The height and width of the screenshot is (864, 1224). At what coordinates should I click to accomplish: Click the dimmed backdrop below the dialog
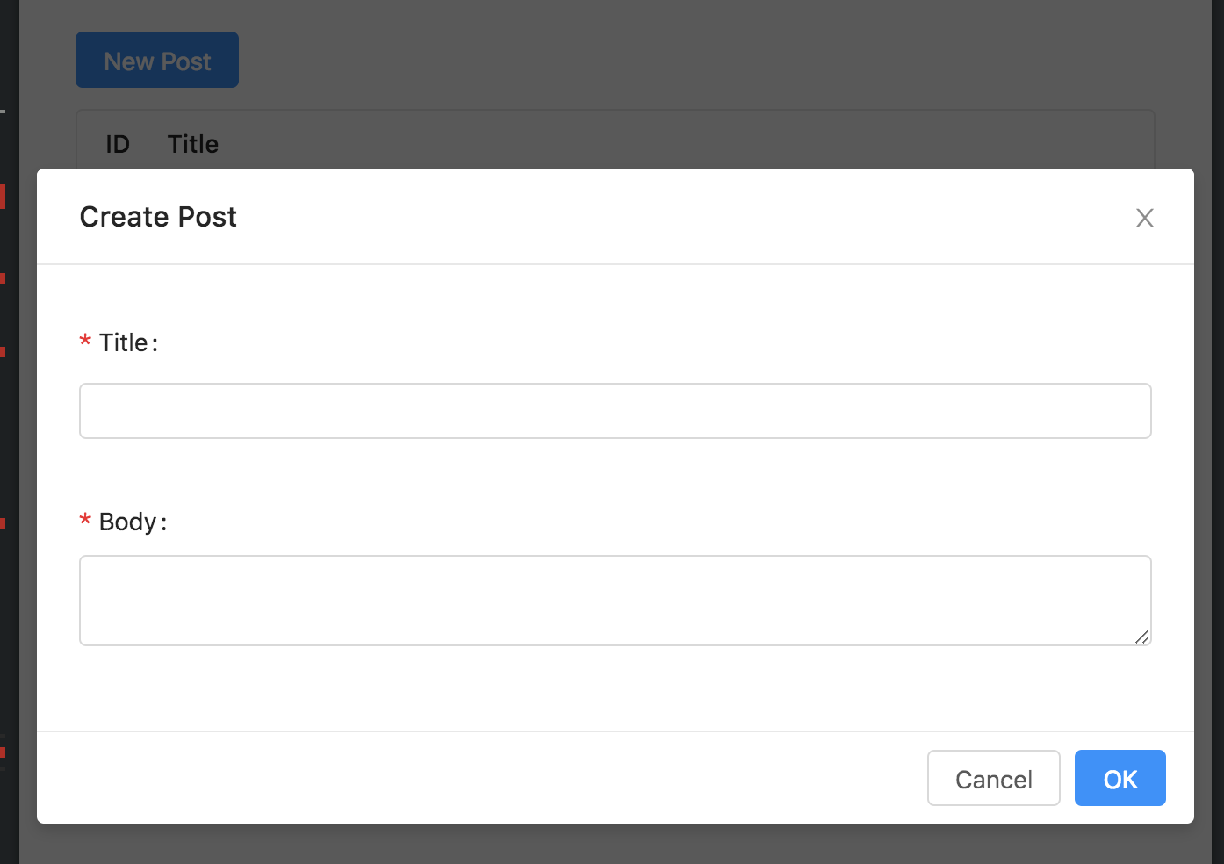[615, 845]
